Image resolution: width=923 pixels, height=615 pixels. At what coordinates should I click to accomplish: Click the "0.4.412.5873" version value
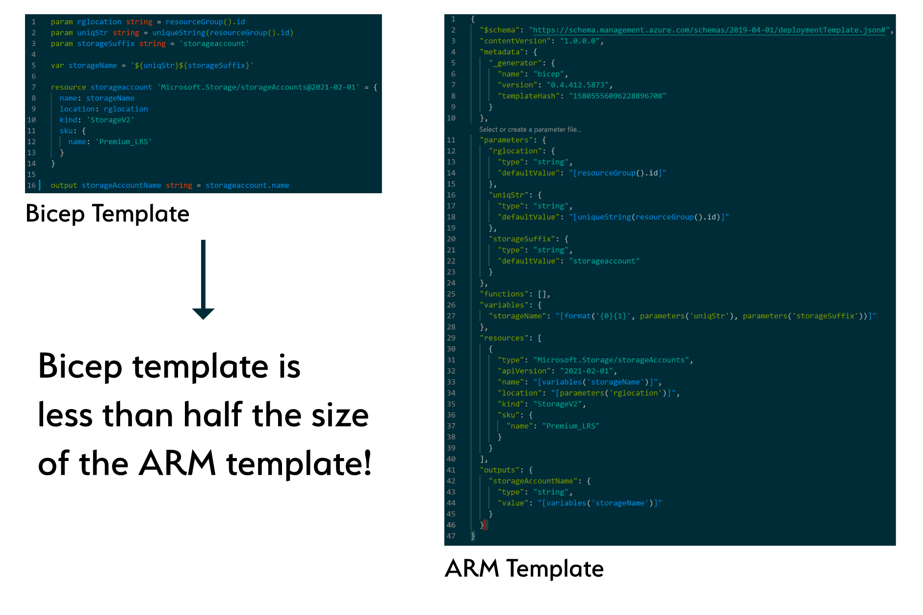(577, 85)
